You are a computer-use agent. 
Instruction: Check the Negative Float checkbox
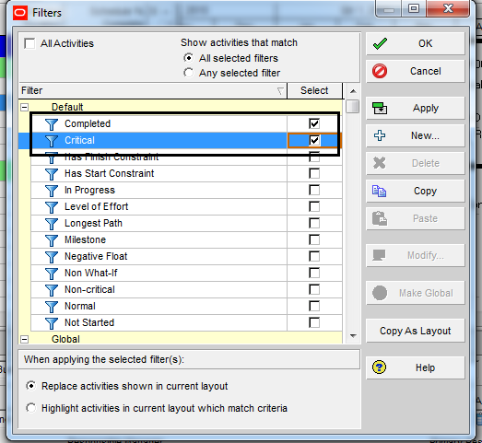click(314, 256)
